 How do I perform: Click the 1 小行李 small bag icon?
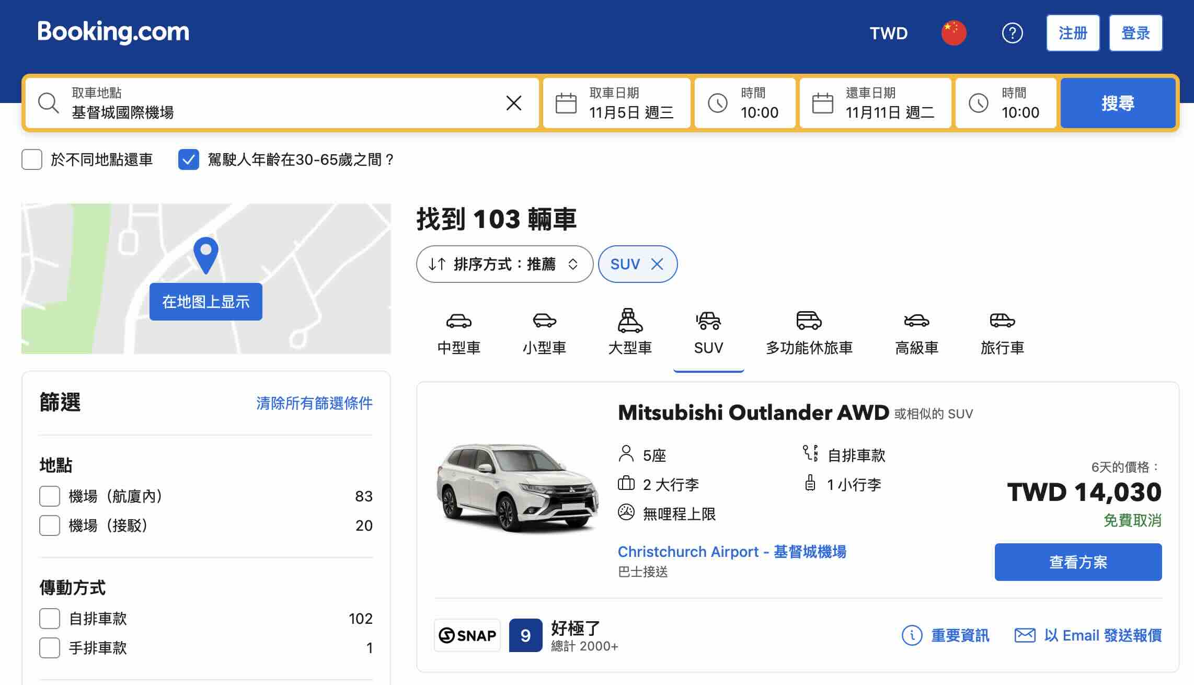coord(810,483)
